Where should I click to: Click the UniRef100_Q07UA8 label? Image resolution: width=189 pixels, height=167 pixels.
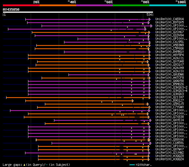click(x=170, y=62)
